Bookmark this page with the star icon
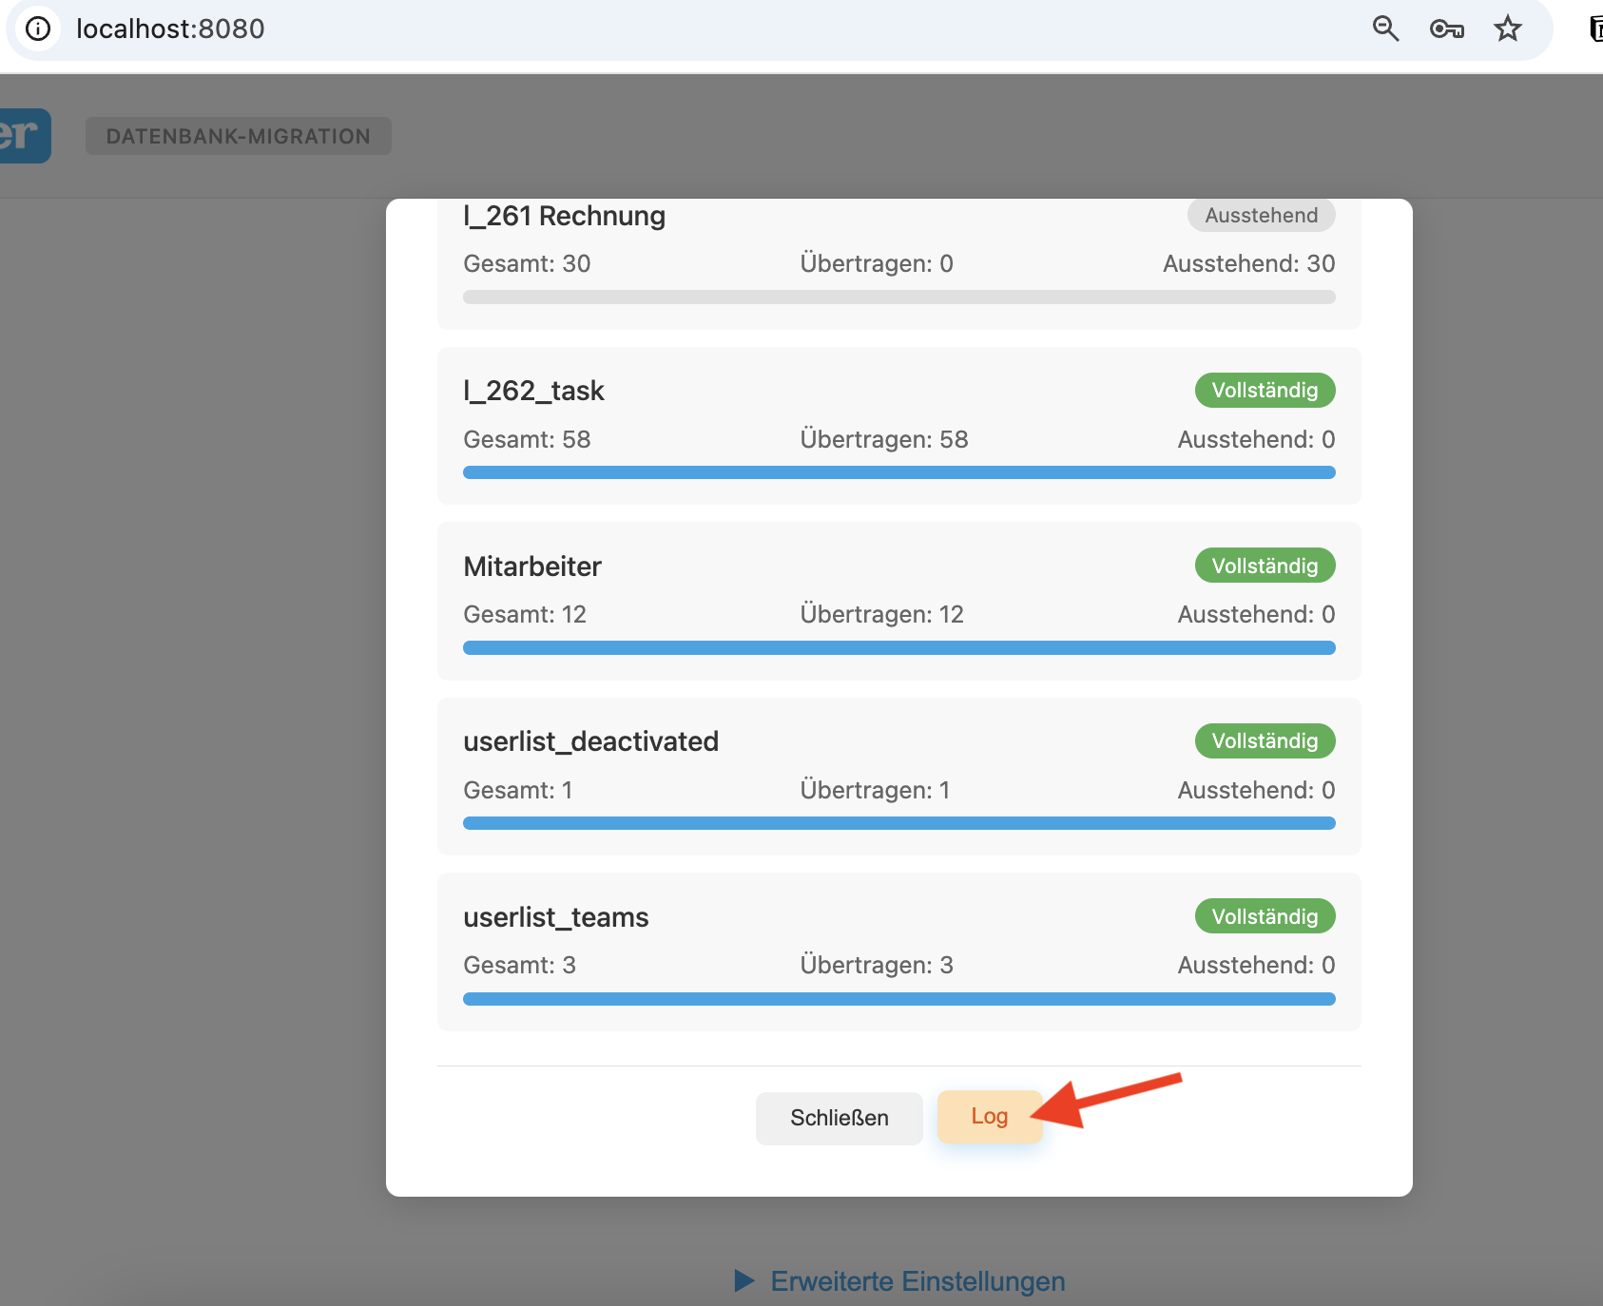The height and width of the screenshot is (1306, 1603). pyautogui.click(x=1508, y=29)
